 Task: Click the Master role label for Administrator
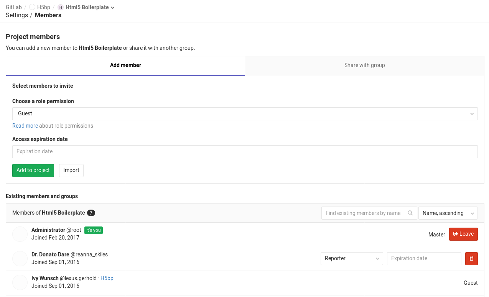[436, 234]
